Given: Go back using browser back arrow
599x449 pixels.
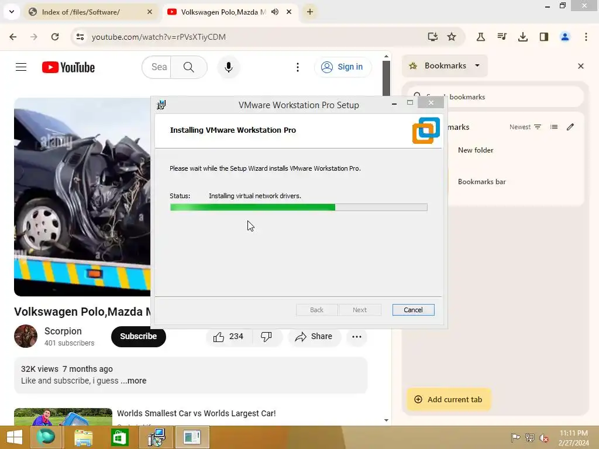Looking at the screenshot, I should [13, 37].
